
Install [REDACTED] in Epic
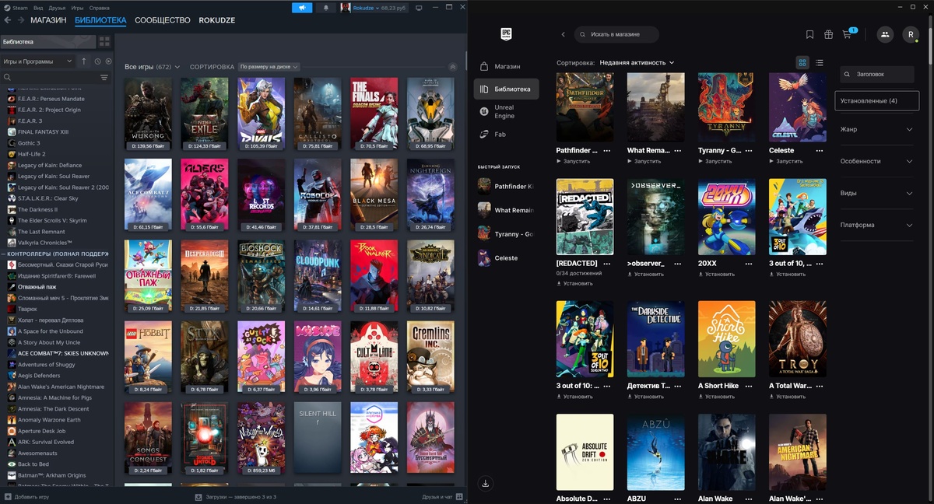(x=574, y=283)
